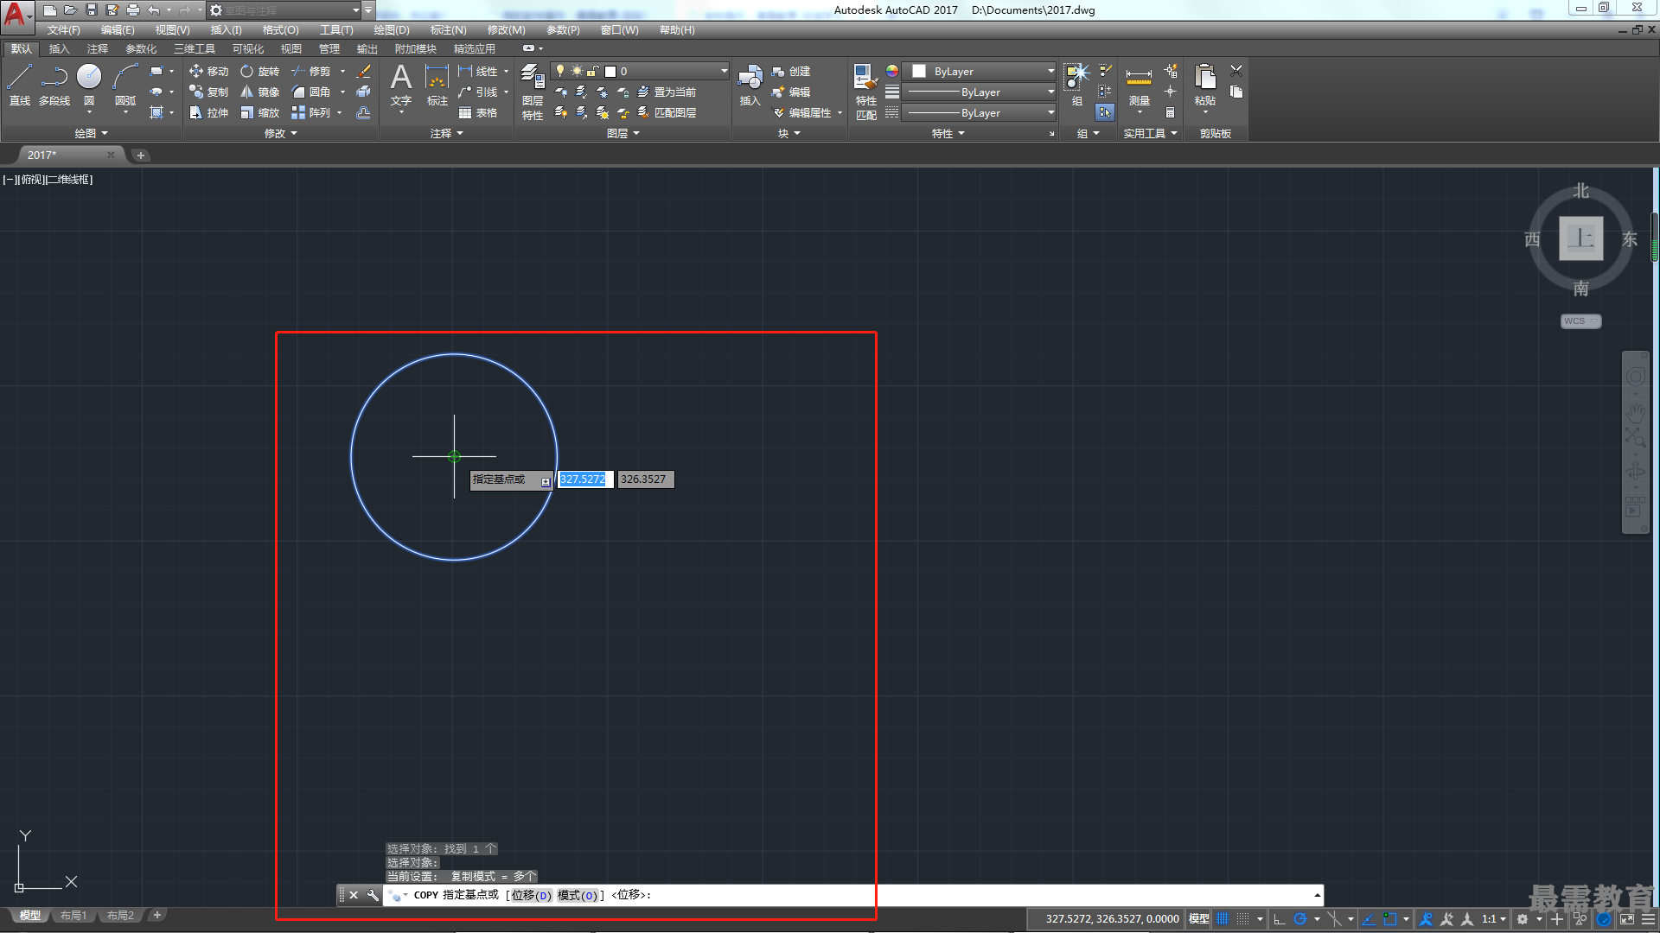Click the 旋转 (Rotate) tool

[x=260, y=71]
